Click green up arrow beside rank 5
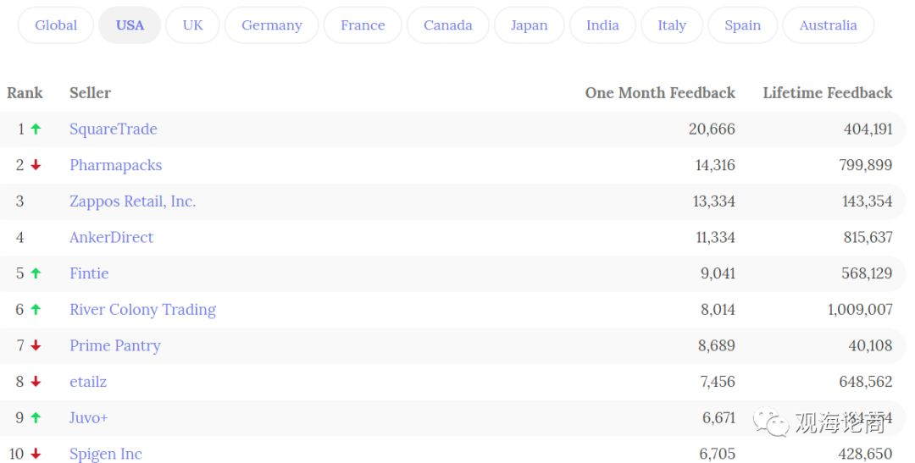 tap(36, 273)
